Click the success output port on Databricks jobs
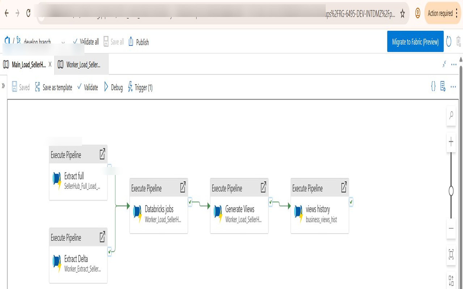463x289 pixels. [x=190, y=203]
